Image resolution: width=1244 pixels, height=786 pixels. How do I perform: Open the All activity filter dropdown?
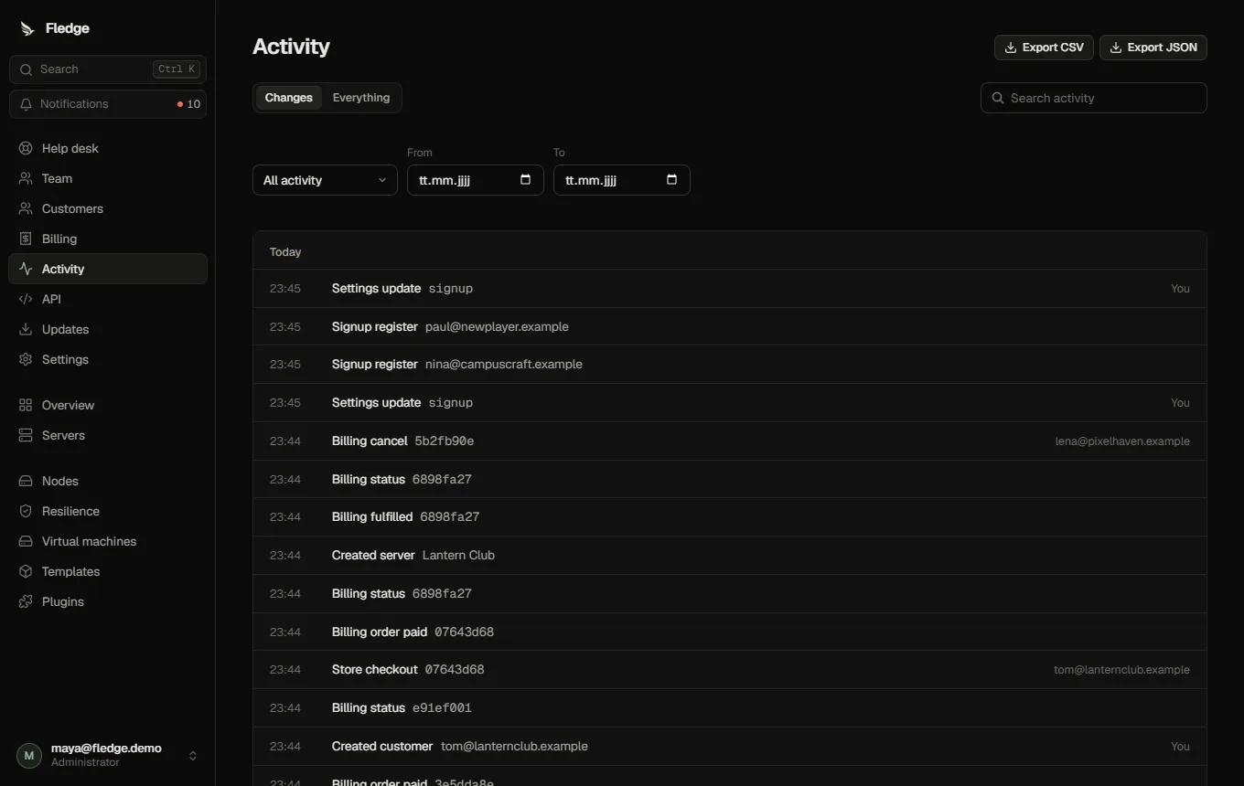(x=325, y=180)
